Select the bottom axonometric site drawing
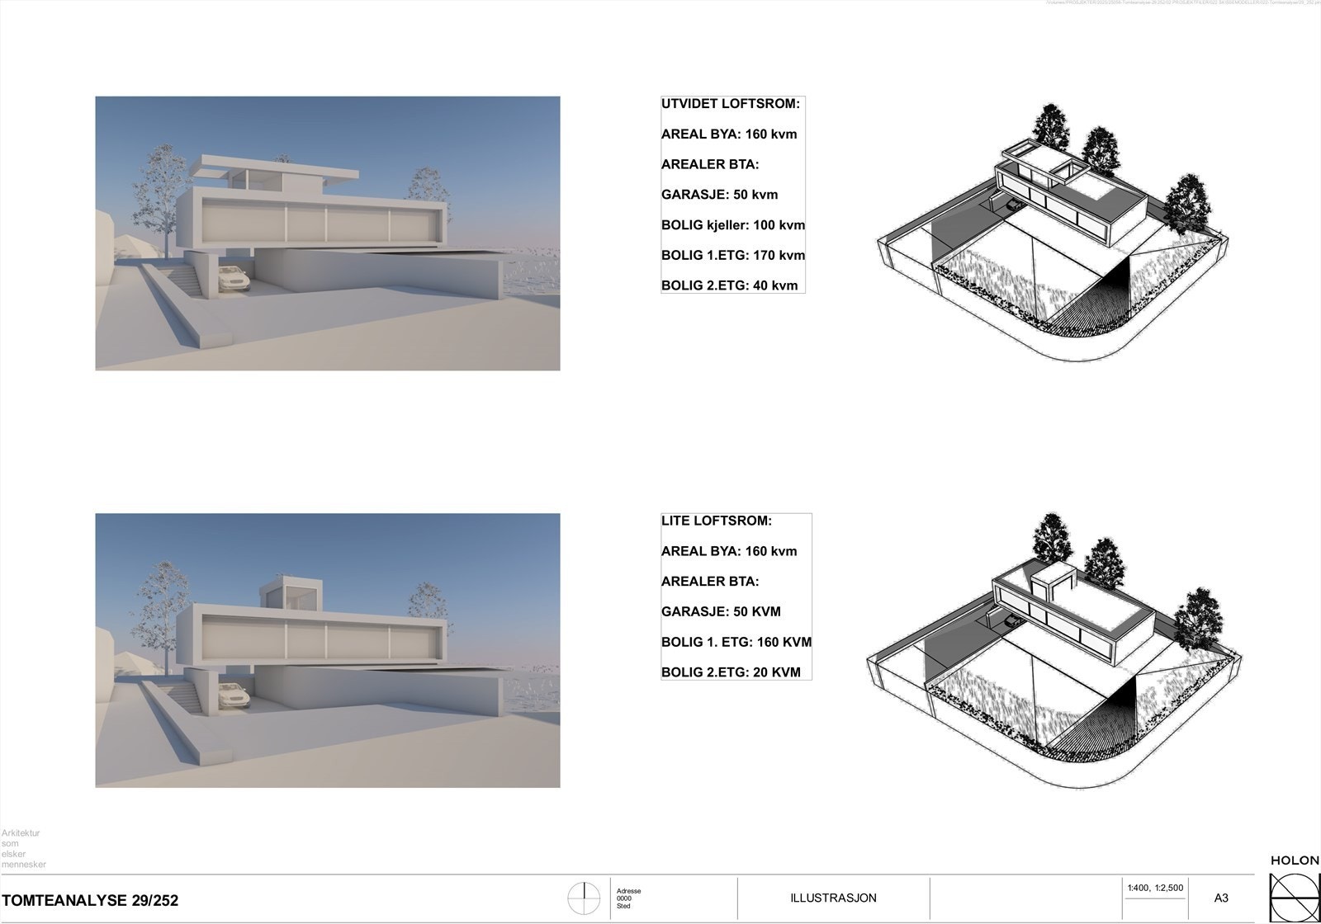The height and width of the screenshot is (924, 1321). click(1054, 652)
